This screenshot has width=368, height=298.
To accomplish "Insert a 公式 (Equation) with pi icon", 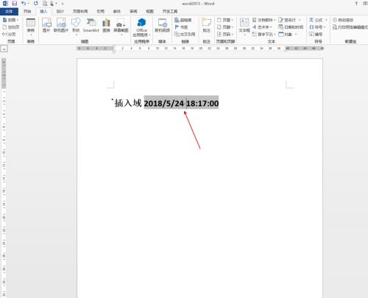I will 316,20.
